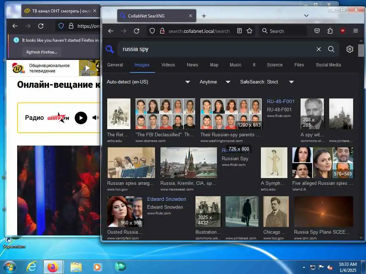Clear the 'russia spy' search query
The height and width of the screenshot is (274, 366).
pyautogui.click(x=318, y=49)
